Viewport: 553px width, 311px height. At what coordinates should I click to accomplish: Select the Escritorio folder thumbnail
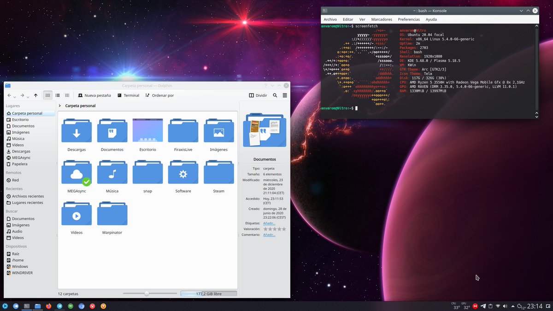click(147, 130)
